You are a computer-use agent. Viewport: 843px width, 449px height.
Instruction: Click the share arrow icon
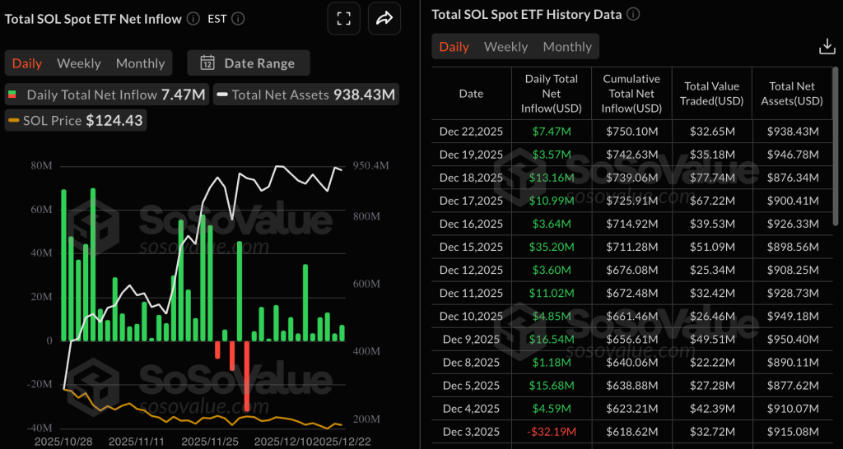pos(384,18)
